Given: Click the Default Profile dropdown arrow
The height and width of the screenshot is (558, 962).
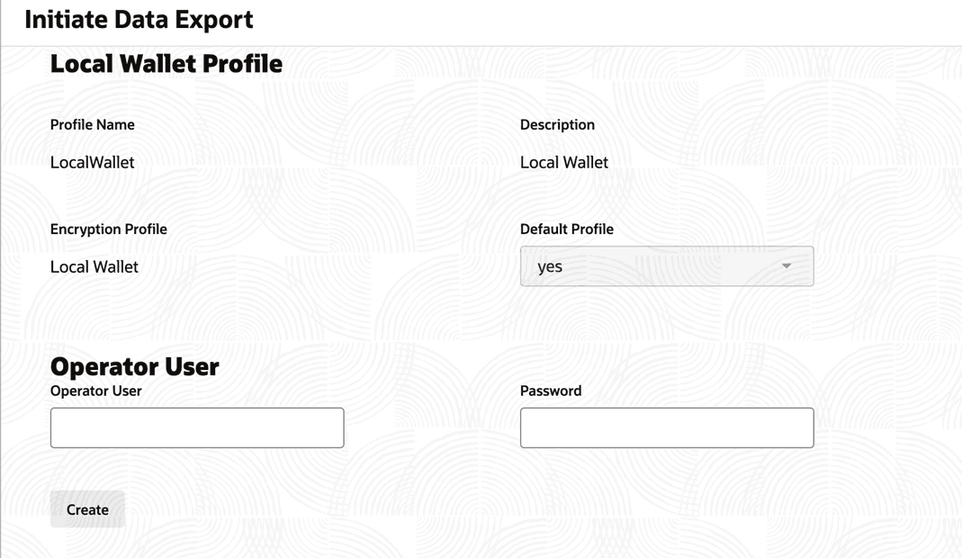Looking at the screenshot, I should point(786,266).
